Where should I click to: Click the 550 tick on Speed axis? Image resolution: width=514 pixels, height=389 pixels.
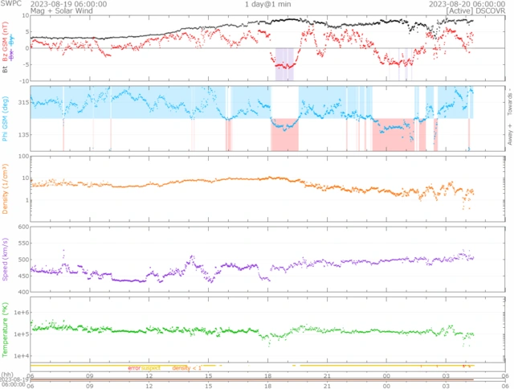[23, 243]
